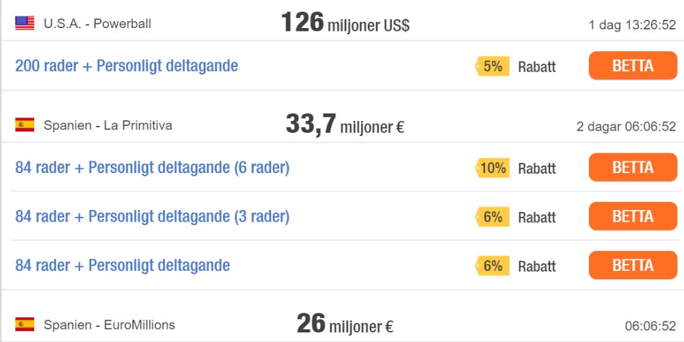
Task: Open the 200 rader + Personligt deltagande link
Action: pyautogui.click(x=127, y=66)
